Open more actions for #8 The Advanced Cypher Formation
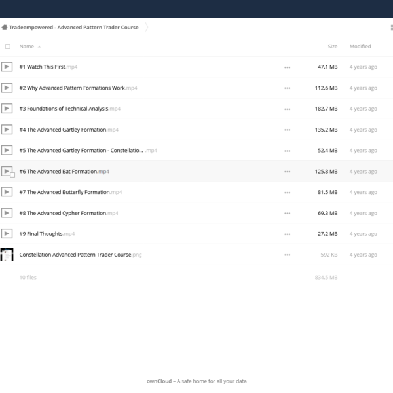393x393 pixels. pyautogui.click(x=288, y=213)
